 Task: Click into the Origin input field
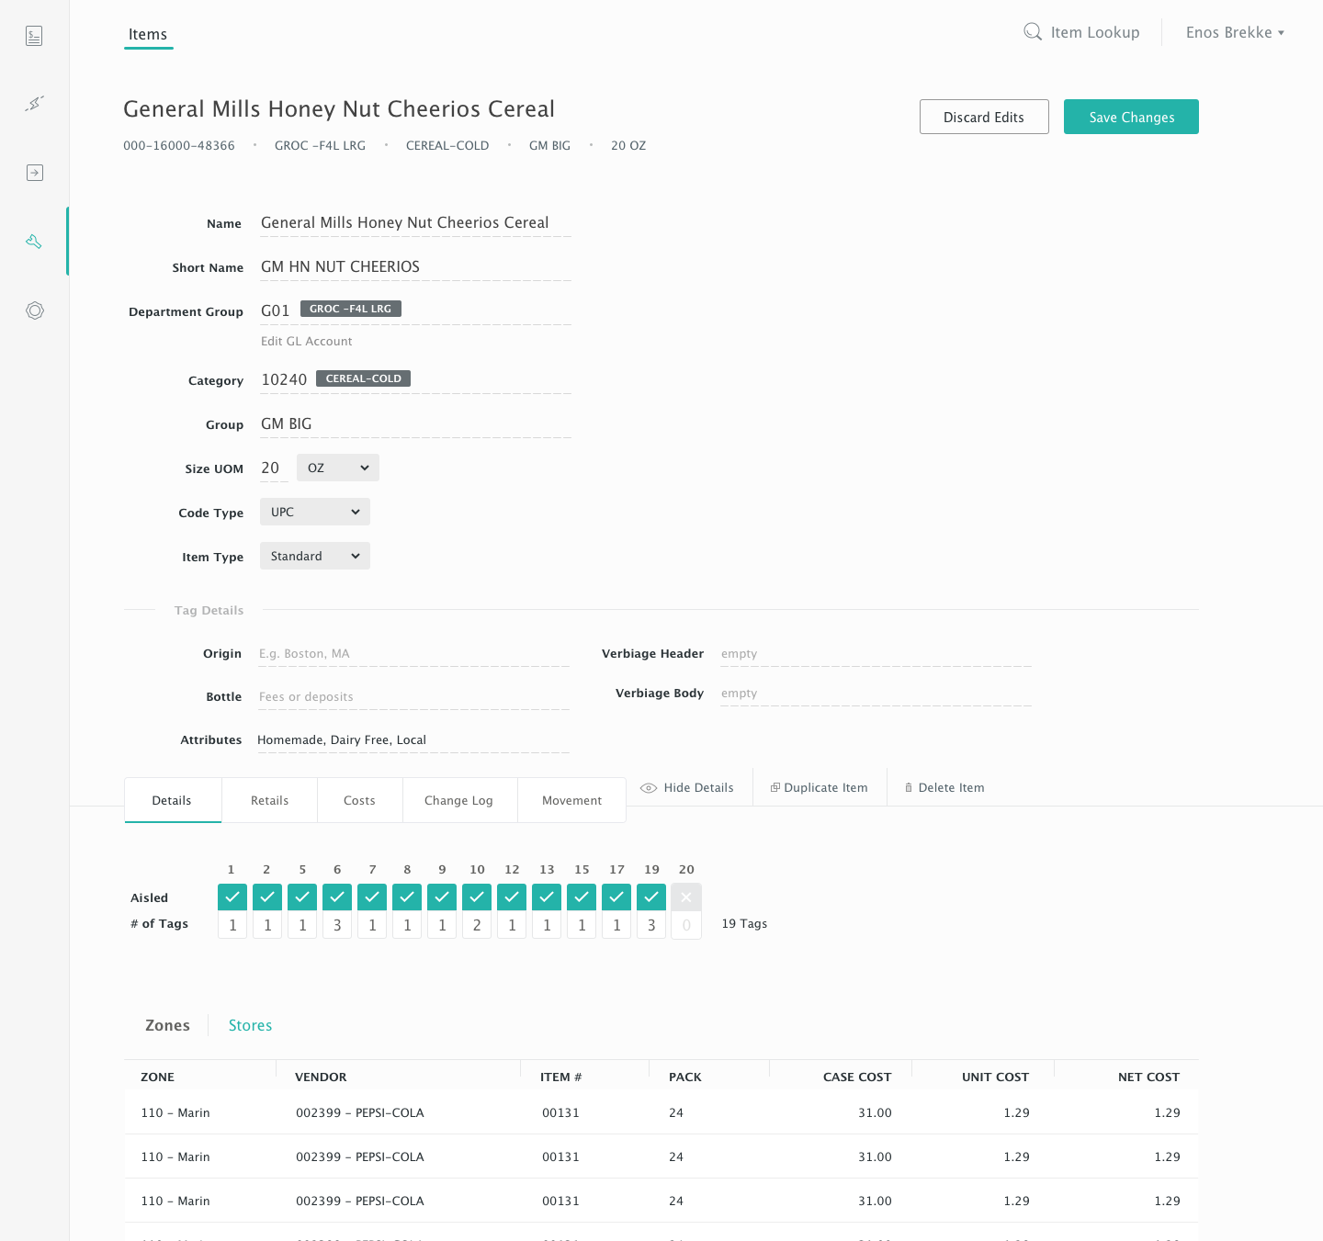pos(413,654)
